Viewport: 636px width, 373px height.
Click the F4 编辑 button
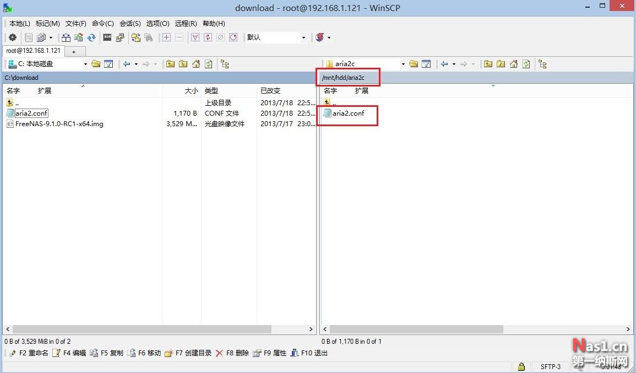click(69, 353)
